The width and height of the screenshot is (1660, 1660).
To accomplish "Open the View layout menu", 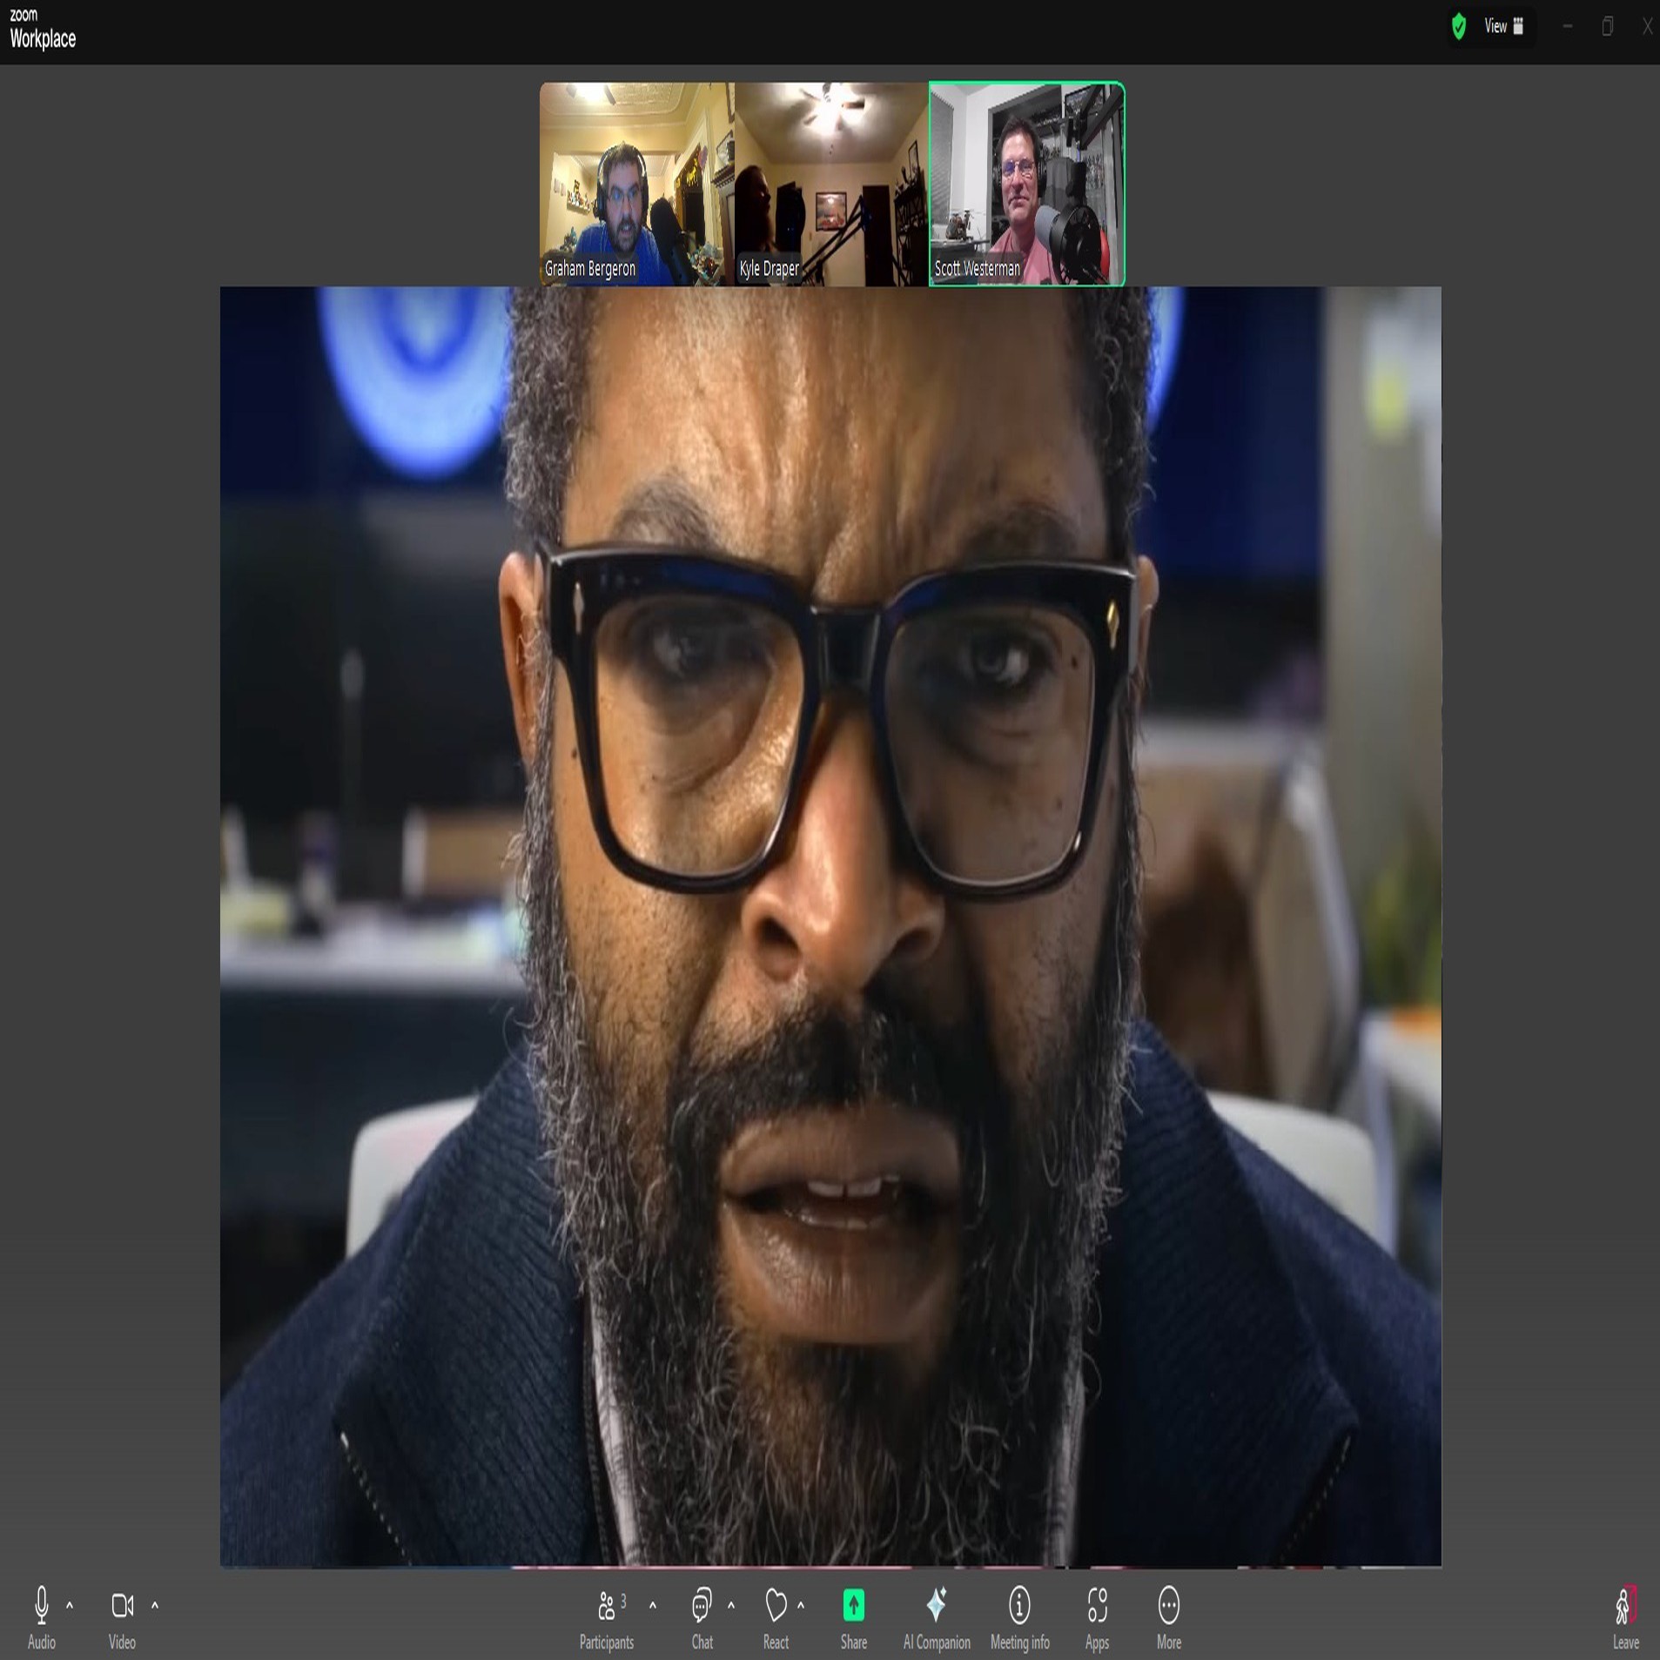I will 1503,26.
